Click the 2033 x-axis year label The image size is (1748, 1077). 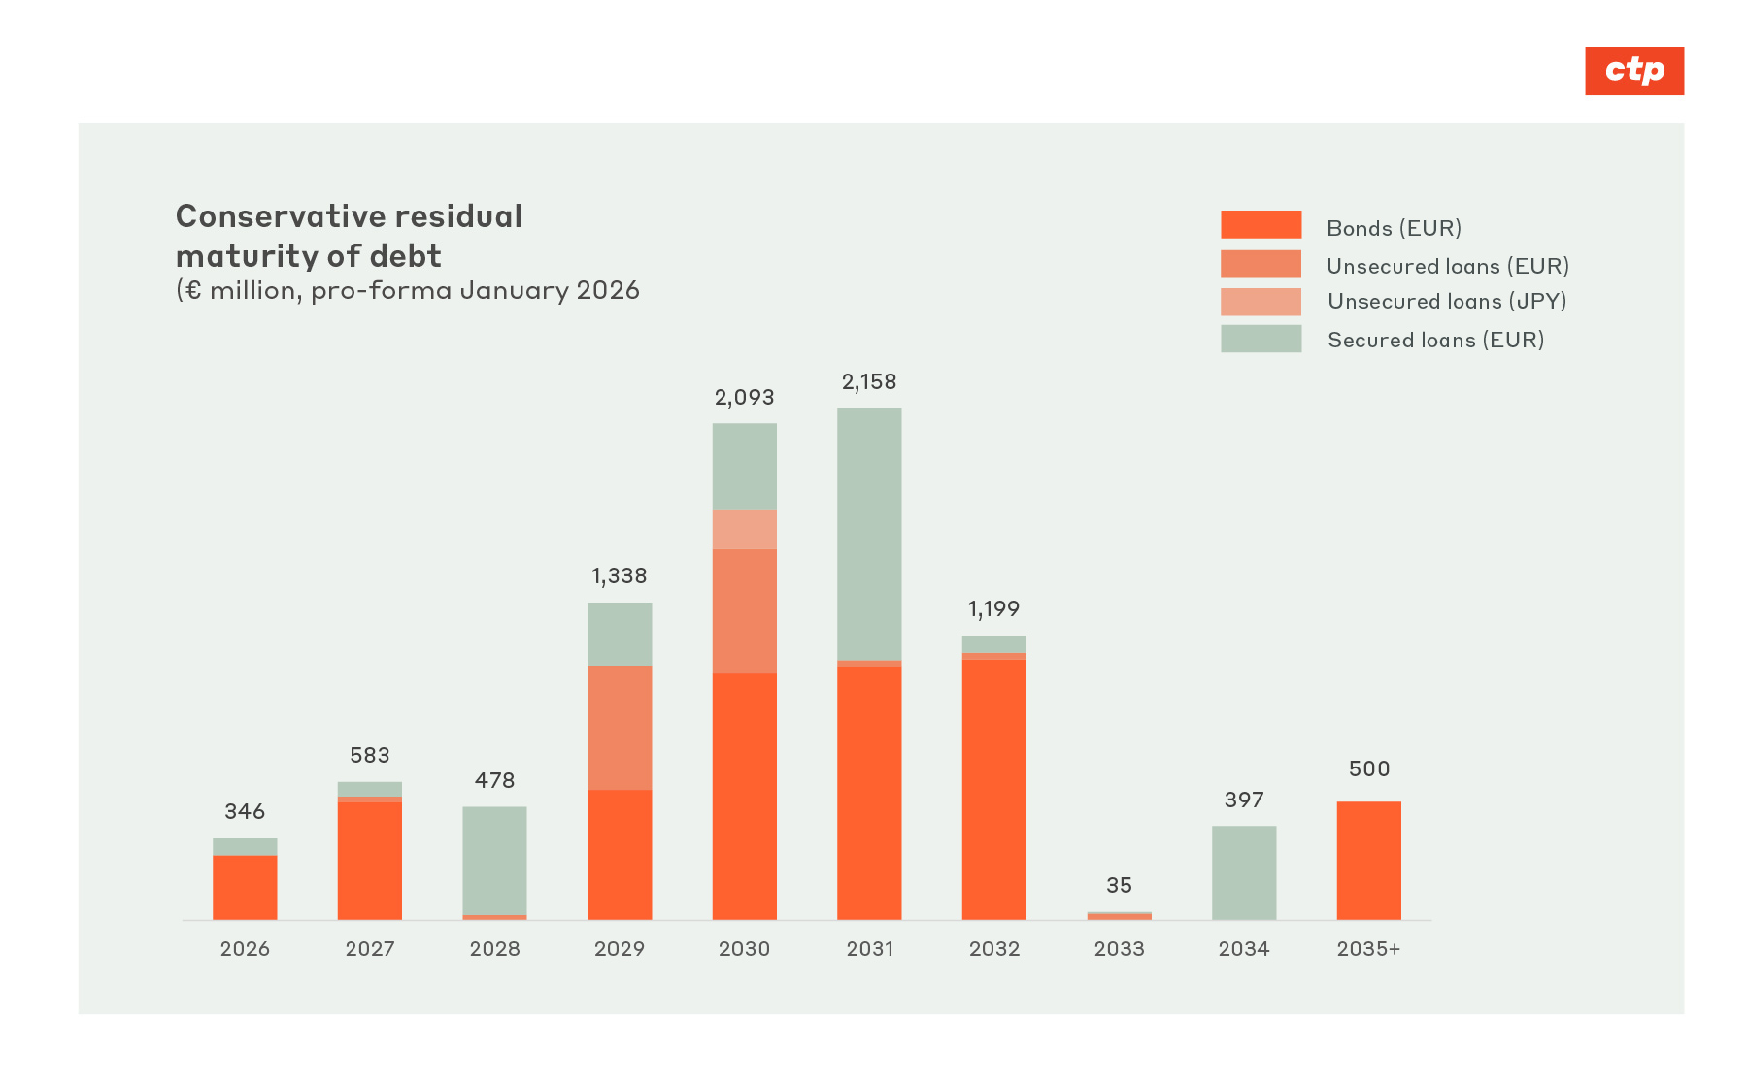click(1119, 949)
